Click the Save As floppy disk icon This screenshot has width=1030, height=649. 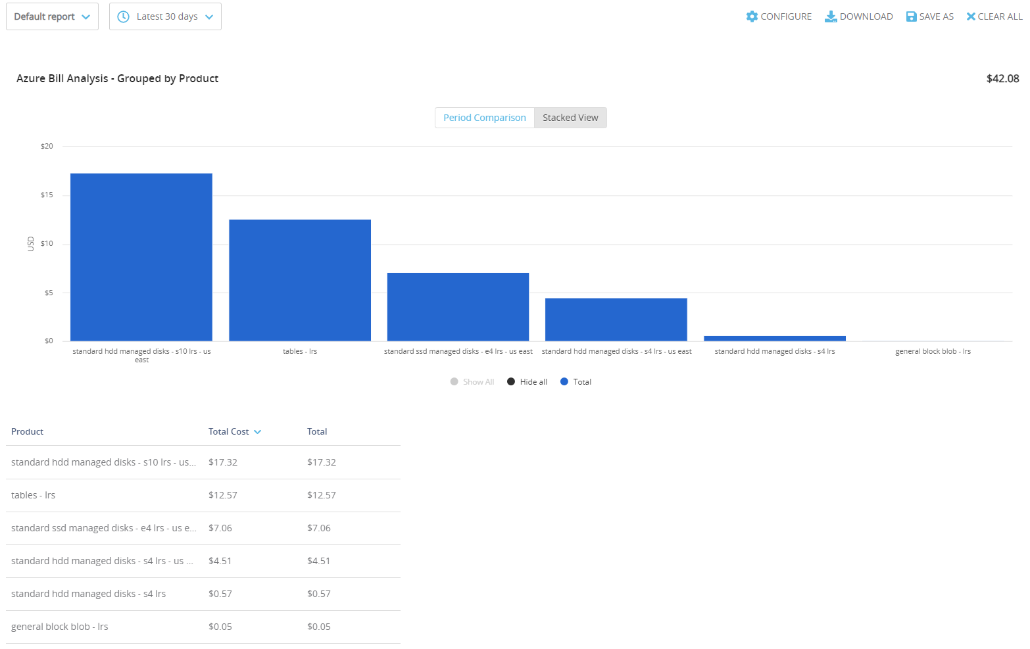[911, 16]
